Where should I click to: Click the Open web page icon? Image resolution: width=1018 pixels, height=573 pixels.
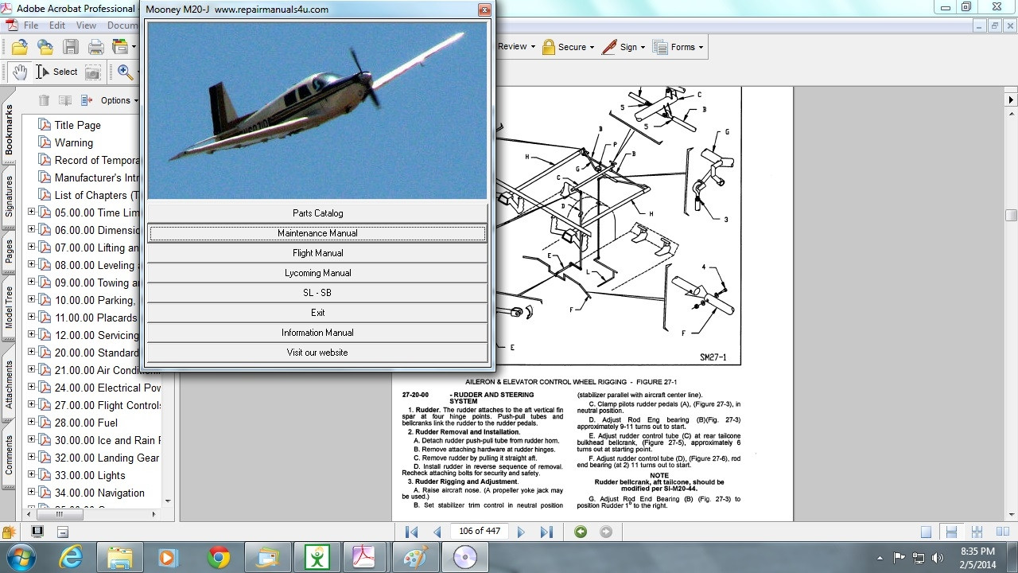point(45,47)
